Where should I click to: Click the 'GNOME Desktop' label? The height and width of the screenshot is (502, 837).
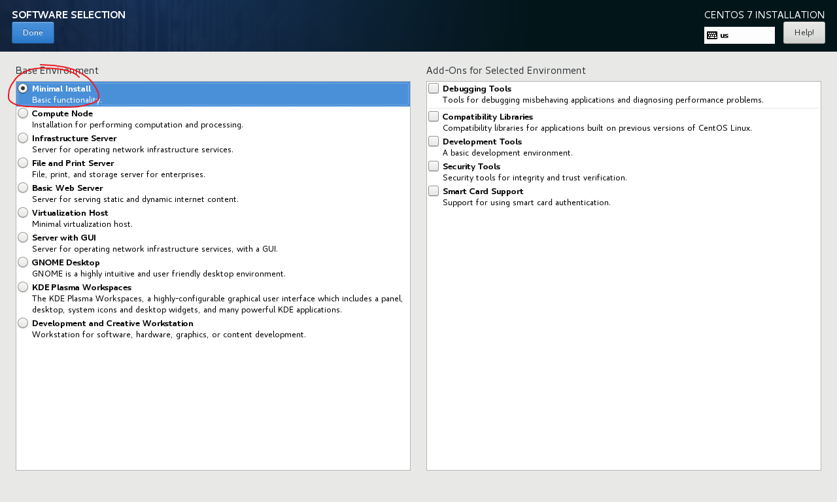[x=65, y=263]
